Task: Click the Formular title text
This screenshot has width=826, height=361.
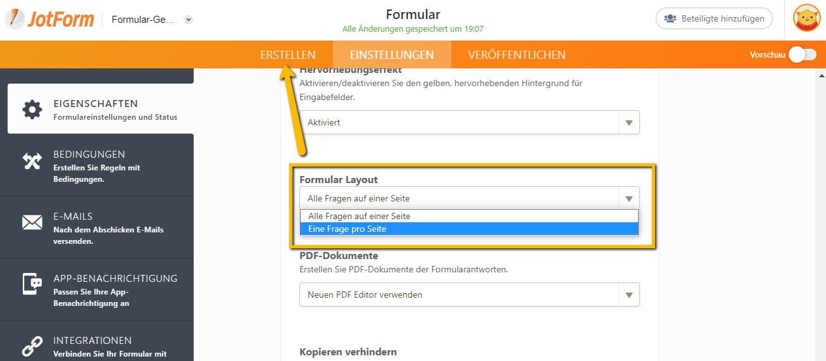Action: 413,14
